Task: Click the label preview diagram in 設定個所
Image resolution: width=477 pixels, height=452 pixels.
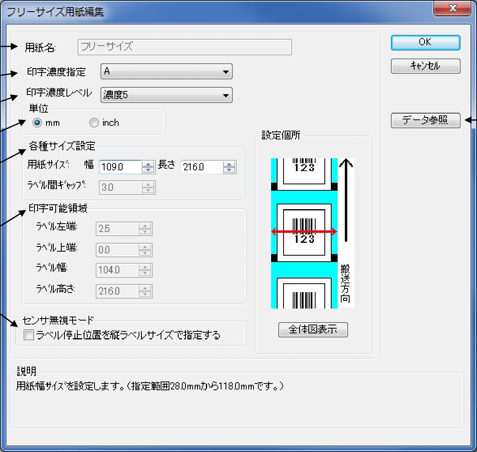Action: point(312,233)
